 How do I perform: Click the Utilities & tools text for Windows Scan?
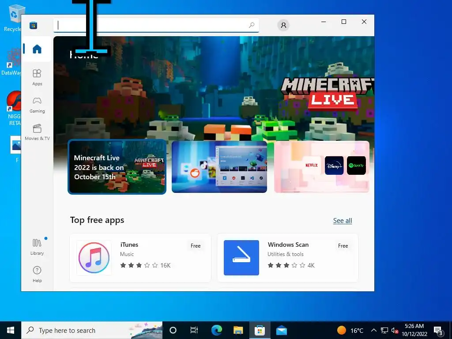click(x=286, y=254)
